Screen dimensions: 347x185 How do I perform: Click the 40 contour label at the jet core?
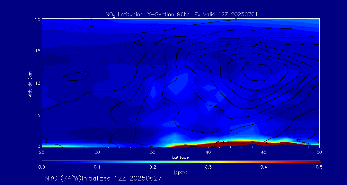pyautogui.click(x=247, y=64)
